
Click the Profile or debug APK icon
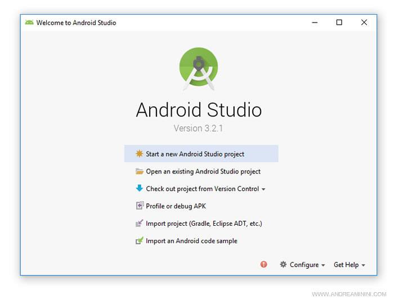(140, 206)
